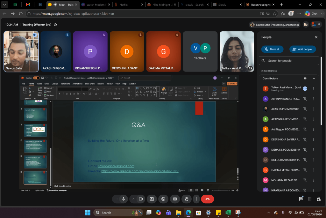Leave the call with the red button
Screen dimensions: 326x218
click(x=207, y=199)
